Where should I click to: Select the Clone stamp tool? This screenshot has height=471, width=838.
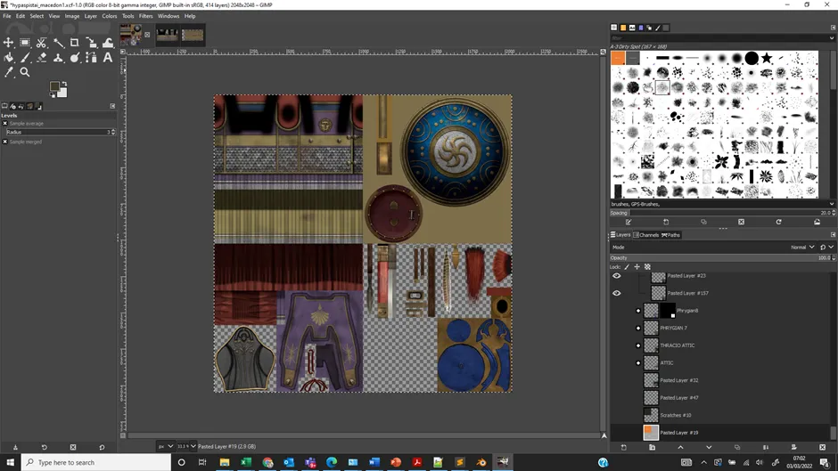tap(58, 57)
